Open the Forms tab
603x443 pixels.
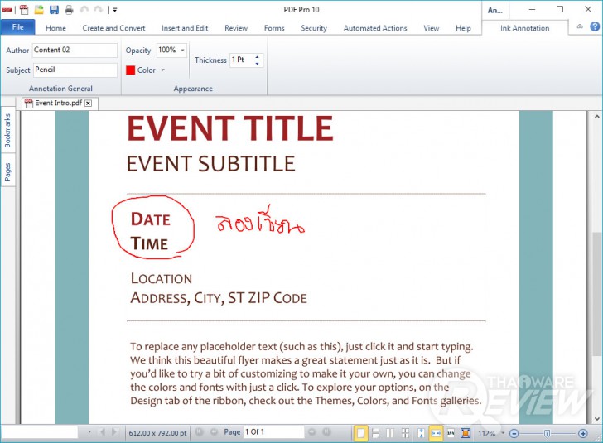274,28
